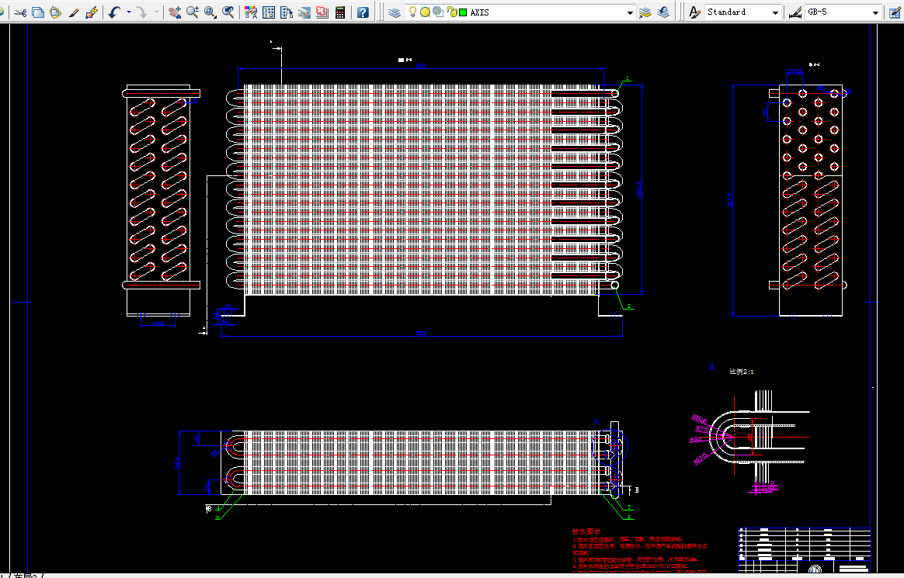Click the Layer Previous button
904x578 pixels.
pyautogui.click(x=663, y=12)
